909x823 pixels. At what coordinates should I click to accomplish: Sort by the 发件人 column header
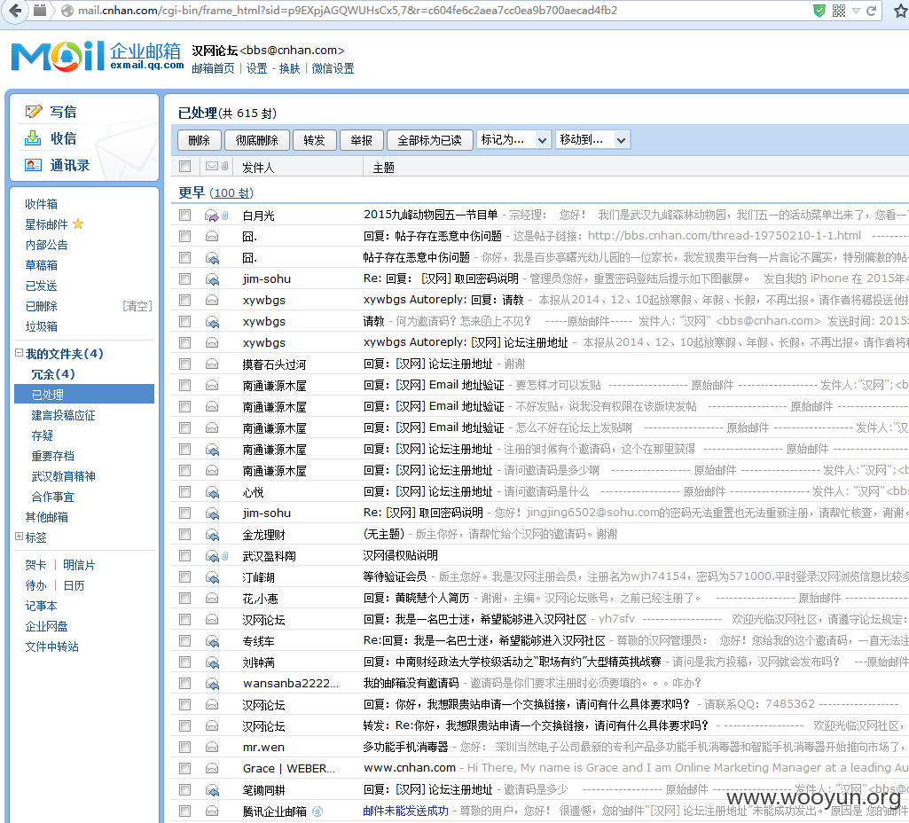point(258,168)
